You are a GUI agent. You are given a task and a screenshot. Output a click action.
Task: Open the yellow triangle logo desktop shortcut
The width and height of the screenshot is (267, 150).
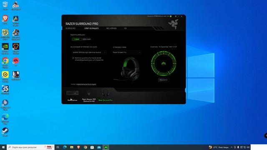(16, 48)
